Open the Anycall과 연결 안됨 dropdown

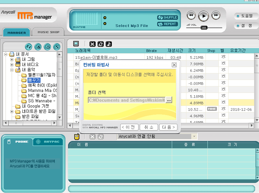pyautogui.click(x=194, y=136)
